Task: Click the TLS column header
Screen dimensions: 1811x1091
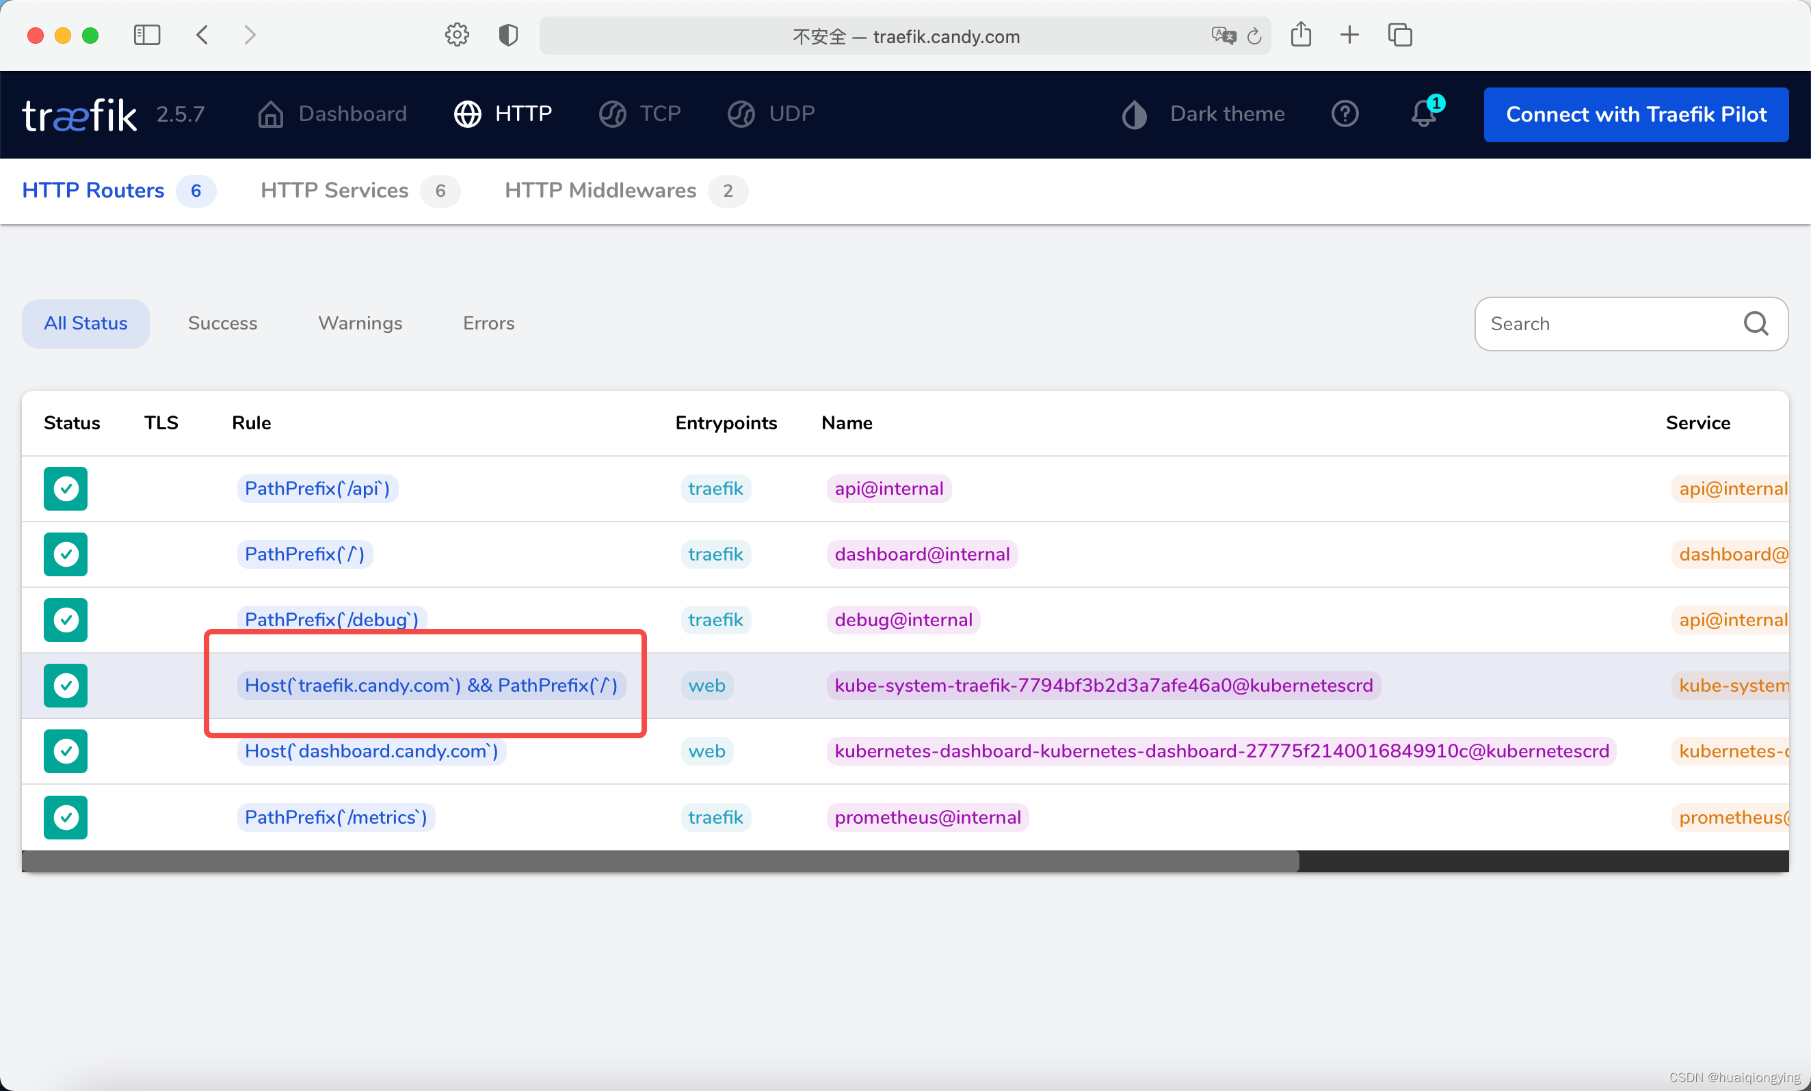Action: pyautogui.click(x=161, y=422)
